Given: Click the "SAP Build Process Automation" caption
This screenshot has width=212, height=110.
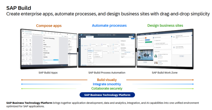Looking at the screenshot, I should 107,73.
